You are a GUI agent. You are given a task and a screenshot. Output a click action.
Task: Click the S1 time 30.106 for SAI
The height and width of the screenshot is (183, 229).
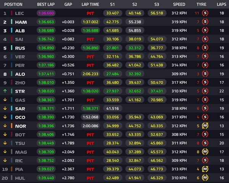point(113,39)
